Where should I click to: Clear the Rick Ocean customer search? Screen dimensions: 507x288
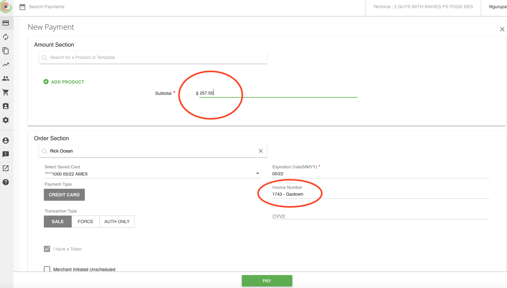(261, 151)
